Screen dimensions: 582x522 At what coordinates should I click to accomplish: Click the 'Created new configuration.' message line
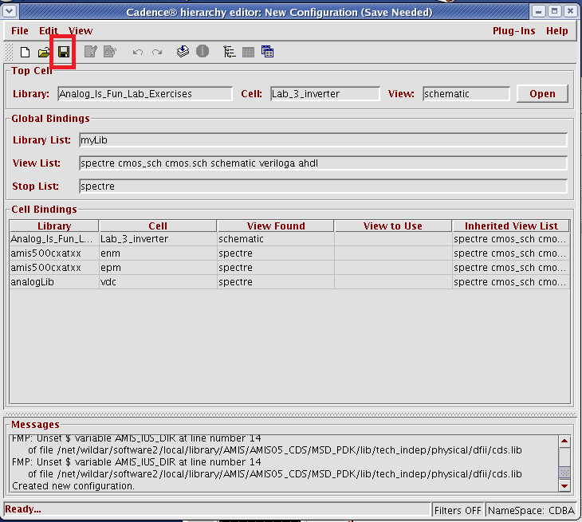73,485
